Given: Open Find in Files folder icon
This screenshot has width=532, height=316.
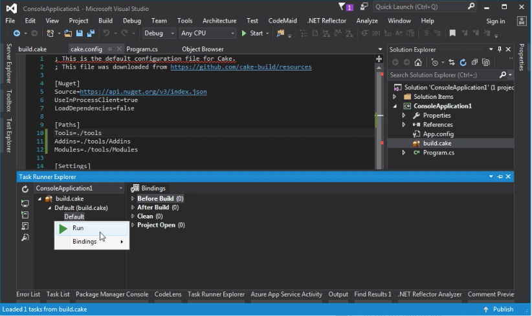Looking at the screenshot, I should click(x=280, y=33).
